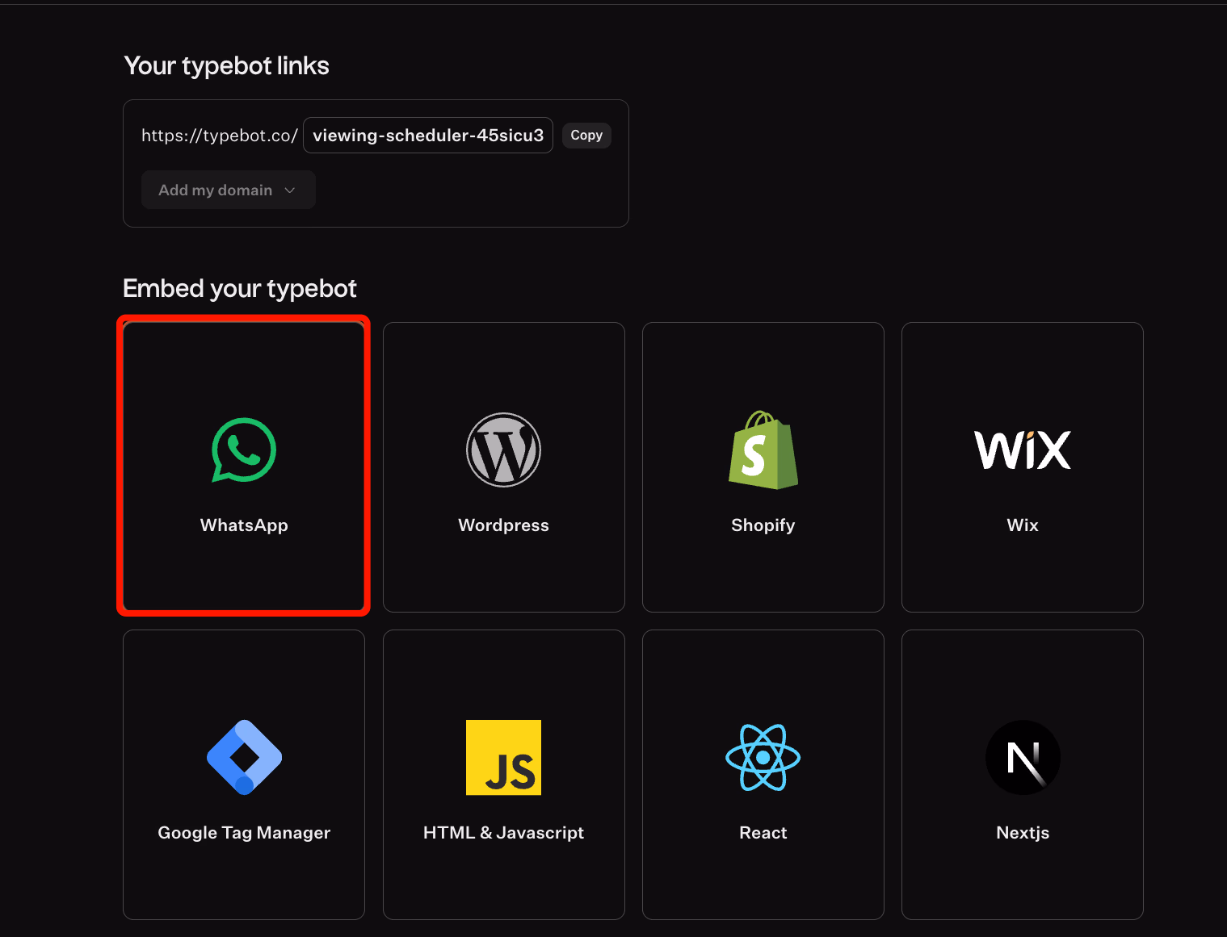This screenshot has width=1227, height=937.
Task: Click the Wix logo
Action: pos(1022,450)
